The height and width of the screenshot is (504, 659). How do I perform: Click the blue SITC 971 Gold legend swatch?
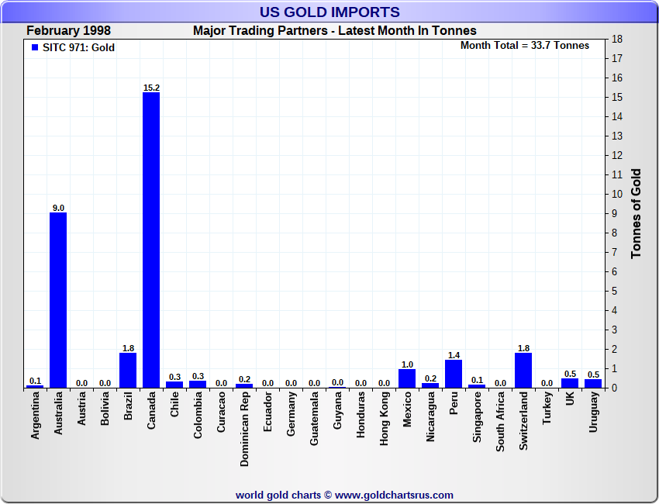pyautogui.click(x=34, y=48)
